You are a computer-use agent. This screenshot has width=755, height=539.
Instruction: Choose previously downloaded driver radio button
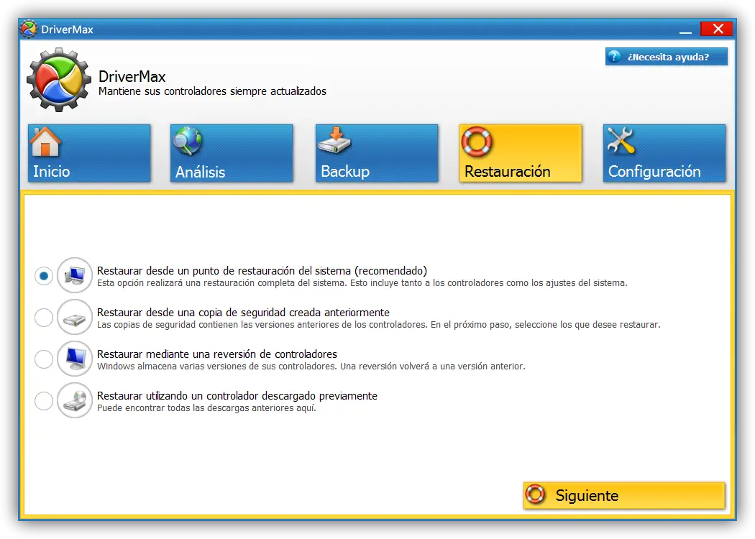(x=44, y=401)
